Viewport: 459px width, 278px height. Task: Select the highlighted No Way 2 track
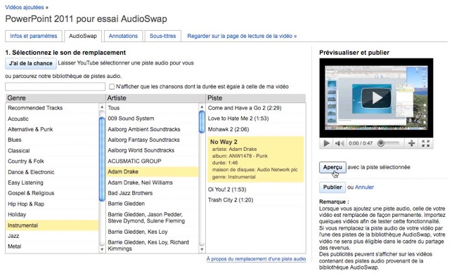click(256, 159)
